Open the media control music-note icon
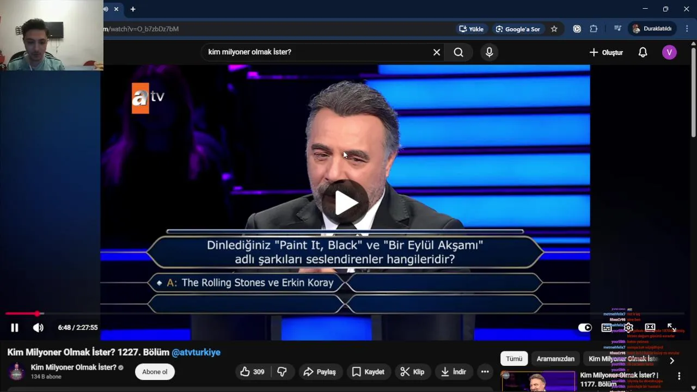This screenshot has width=697, height=392. (617, 29)
